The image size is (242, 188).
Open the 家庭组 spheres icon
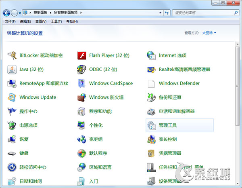coord(81,139)
